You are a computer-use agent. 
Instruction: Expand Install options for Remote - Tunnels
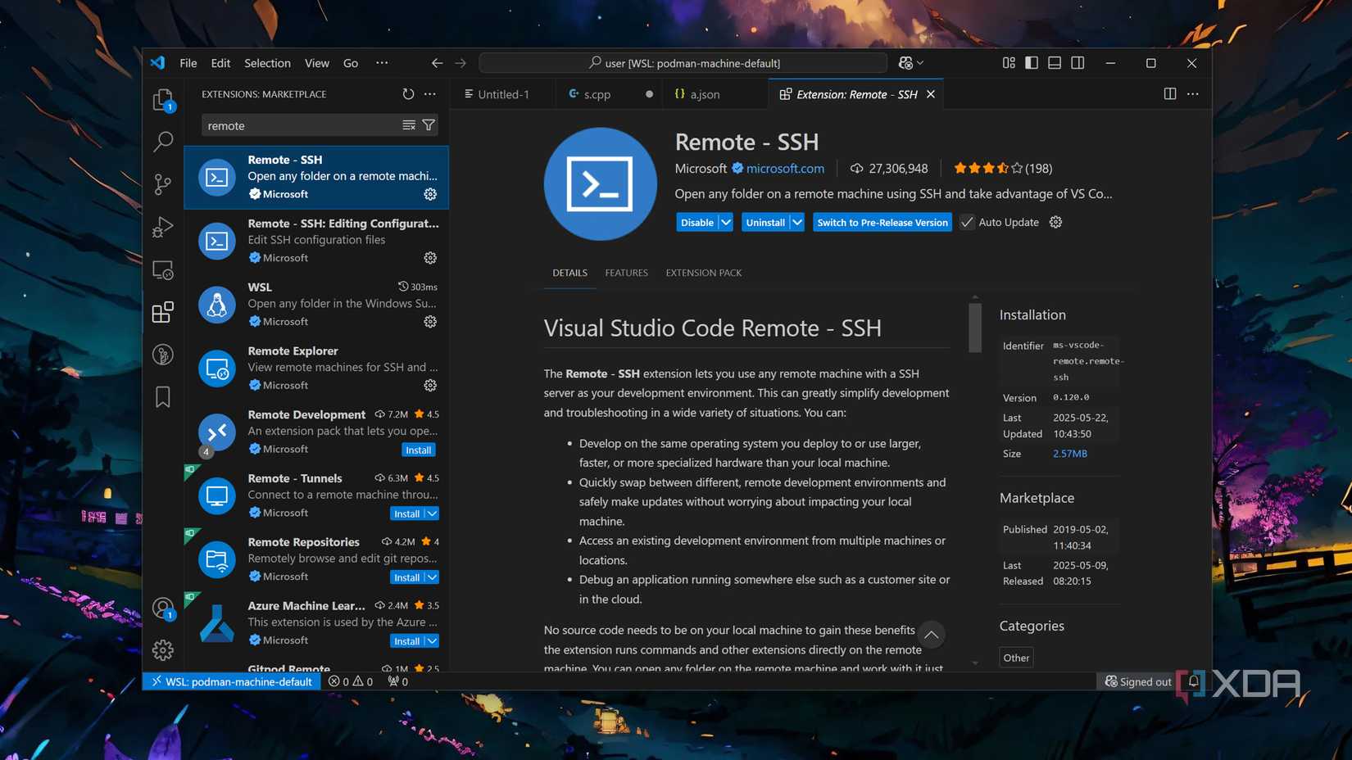click(x=433, y=513)
